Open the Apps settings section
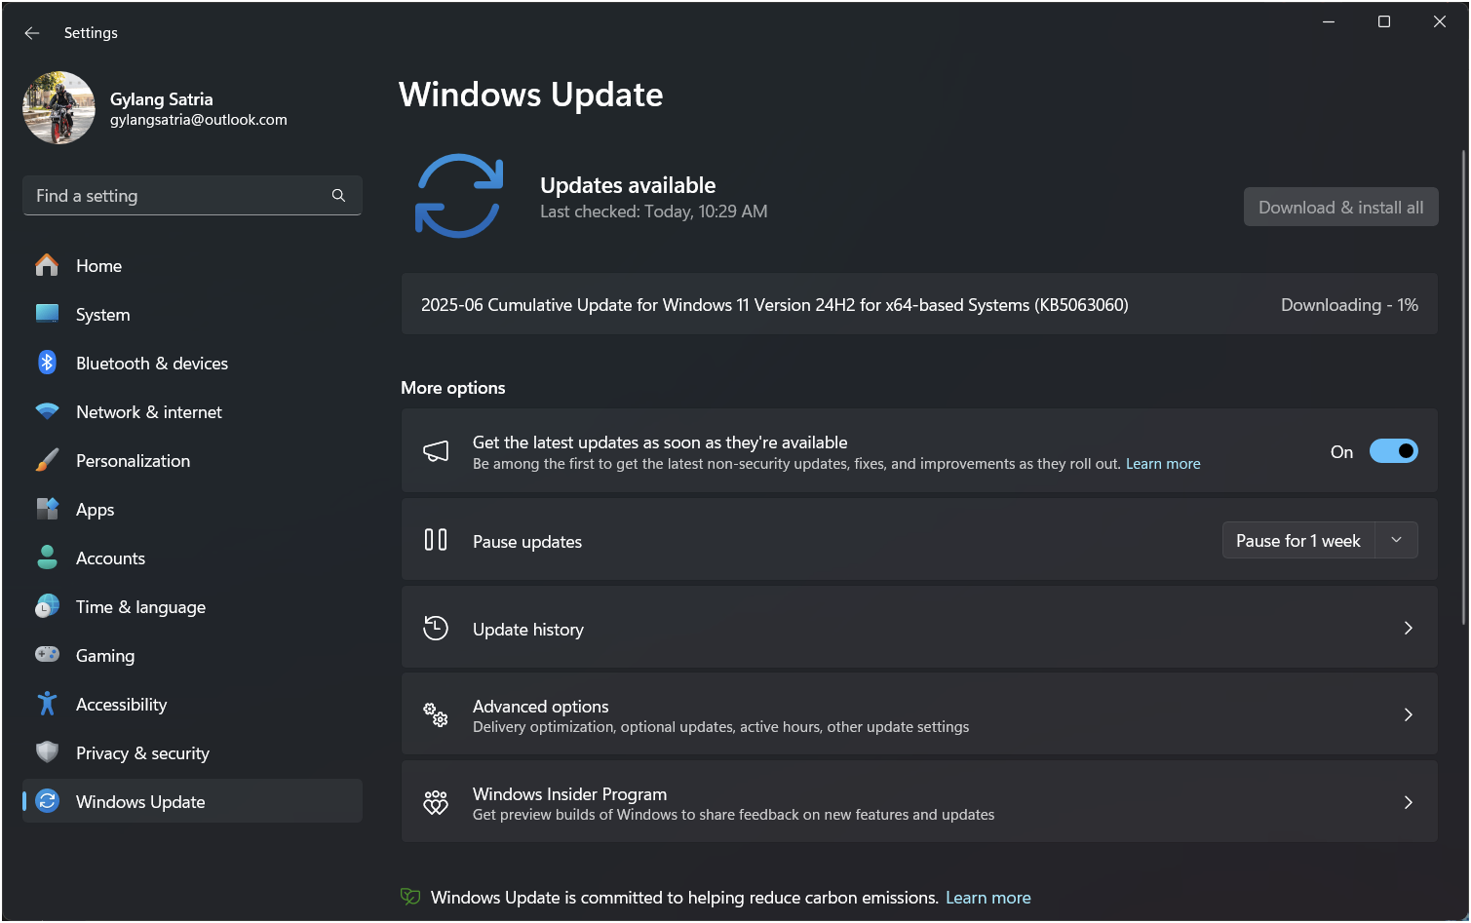The width and height of the screenshot is (1471, 923). (x=192, y=510)
